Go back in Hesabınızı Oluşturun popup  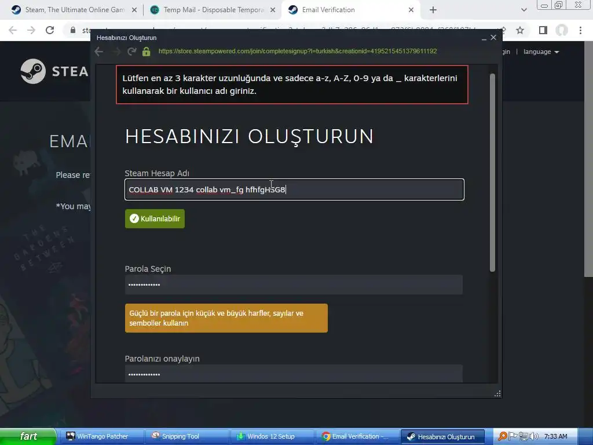coord(99,52)
